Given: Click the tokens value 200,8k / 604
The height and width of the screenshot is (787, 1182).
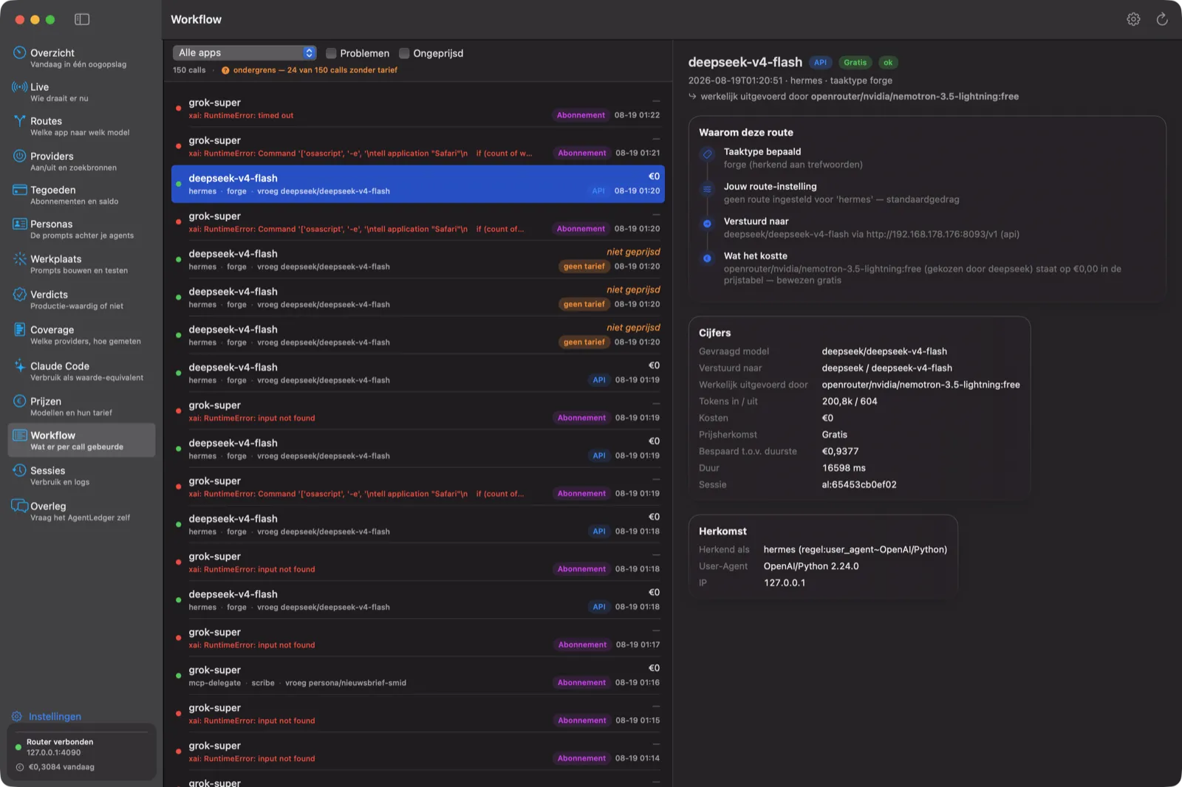Looking at the screenshot, I should 850,401.
